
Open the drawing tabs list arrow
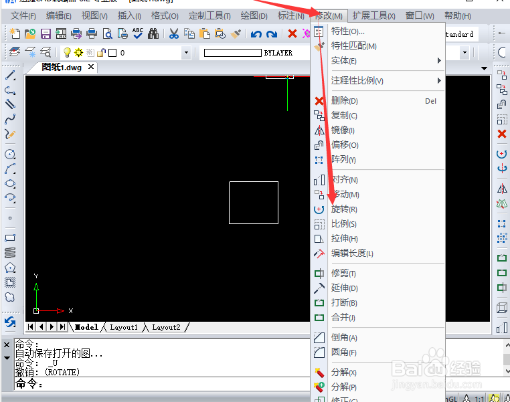tap(484, 68)
